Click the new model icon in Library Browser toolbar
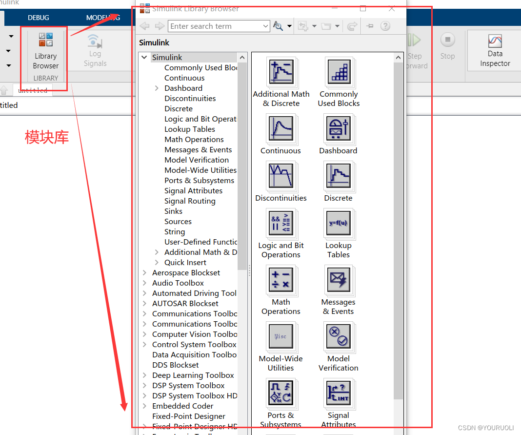Screen dimensions: 521x435 point(303,26)
